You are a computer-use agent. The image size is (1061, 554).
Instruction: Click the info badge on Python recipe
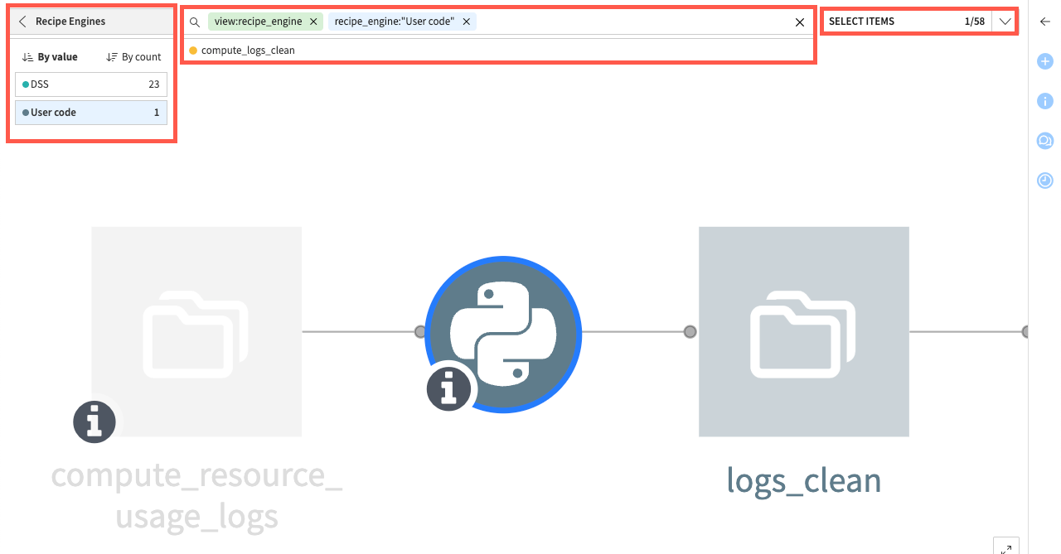(448, 389)
